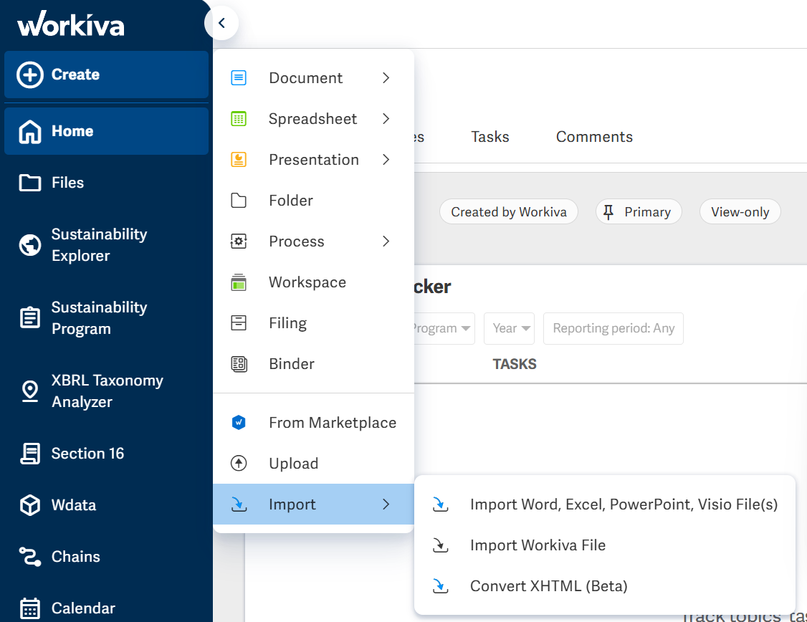
Task: Select Folder from the Create menu
Action: [313, 201]
